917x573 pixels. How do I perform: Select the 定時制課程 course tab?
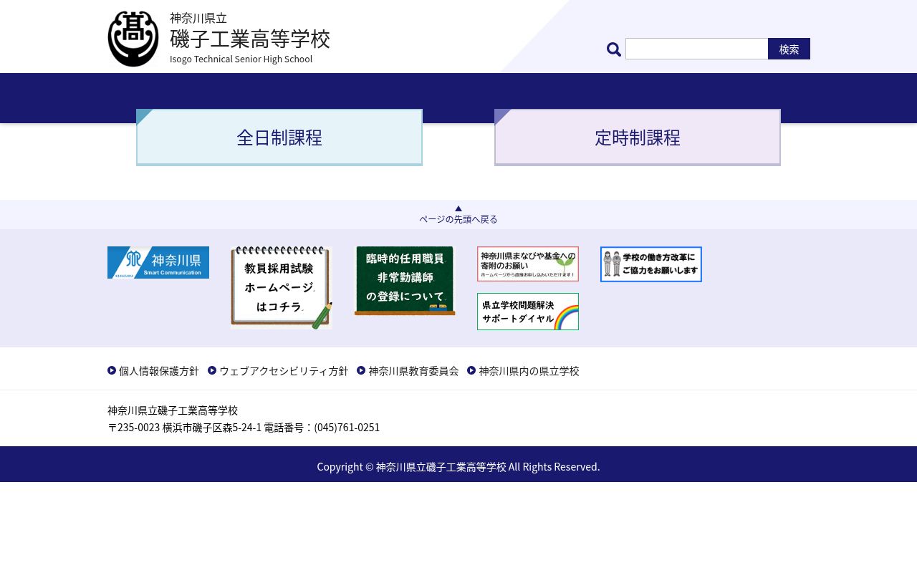tap(638, 138)
